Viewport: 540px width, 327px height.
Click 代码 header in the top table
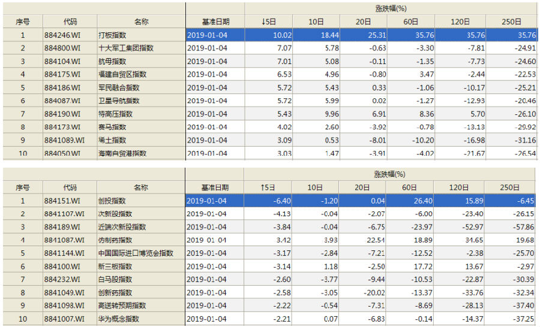(70, 22)
